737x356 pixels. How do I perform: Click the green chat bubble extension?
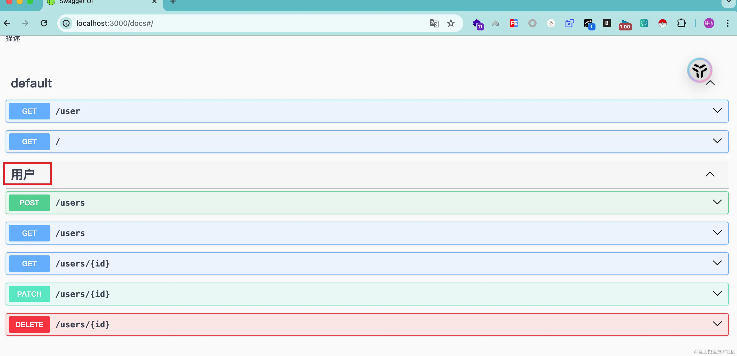(x=644, y=23)
